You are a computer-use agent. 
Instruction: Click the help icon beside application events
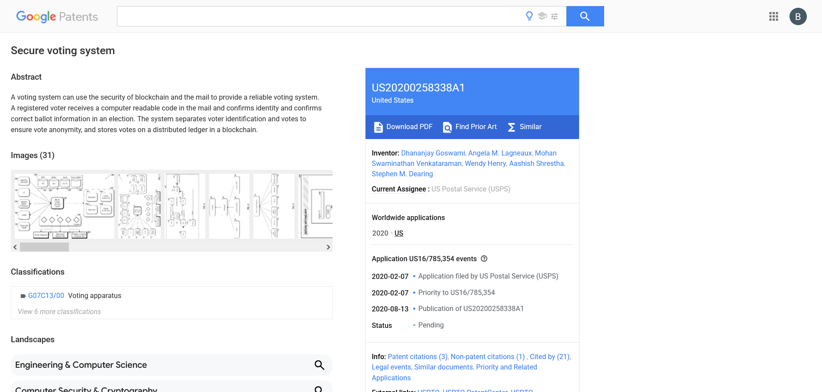click(484, 259)
